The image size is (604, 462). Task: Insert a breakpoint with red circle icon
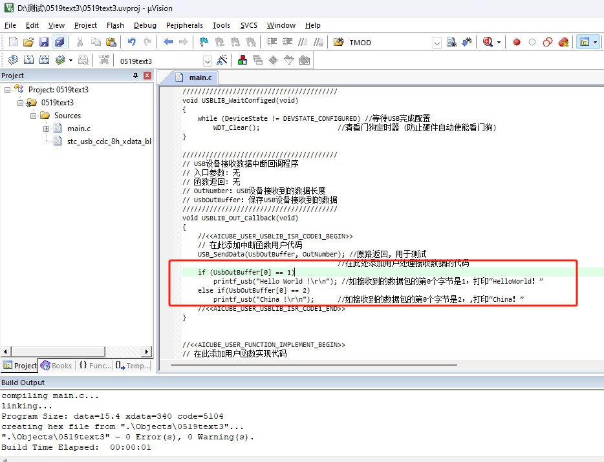pos(517,43)
